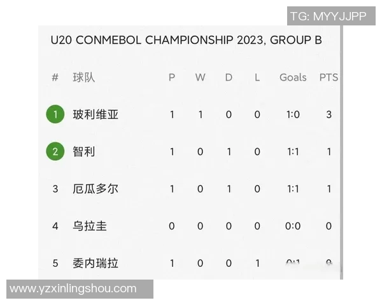This screenshot has height=305, width=382.
Task: Click the L (losses) column header
Action: (x=257, y=78)
